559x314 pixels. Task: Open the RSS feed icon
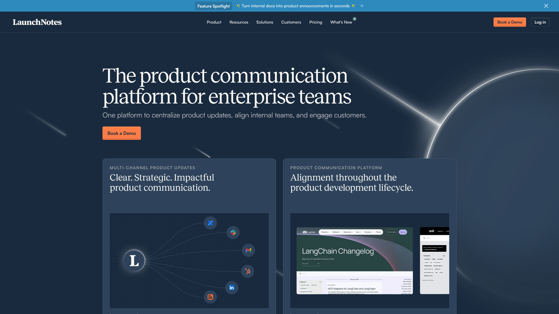click(x=210, y=297)
